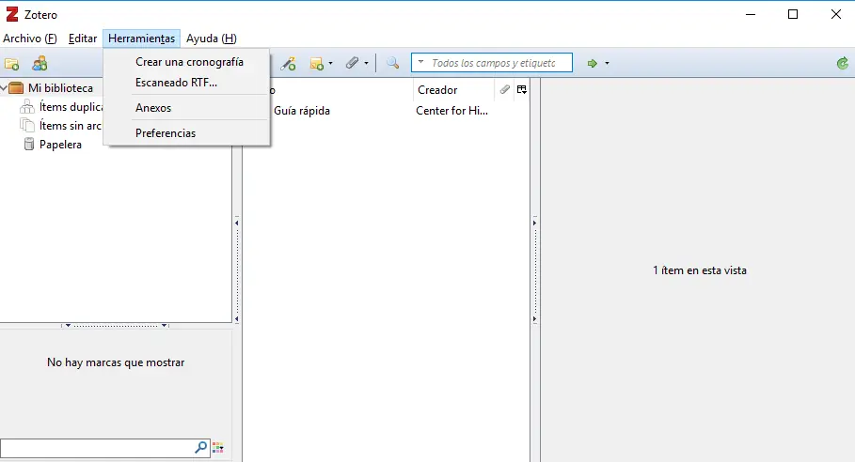Minimize the Zotero window
The image size is (855, 462).
point(751,15)
